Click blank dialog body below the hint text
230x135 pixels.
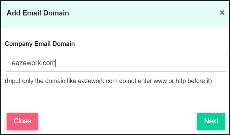[115, 95]
